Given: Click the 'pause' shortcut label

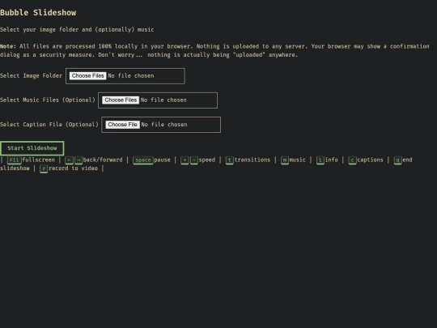Looking at the screenshot, I should (162, 160).
